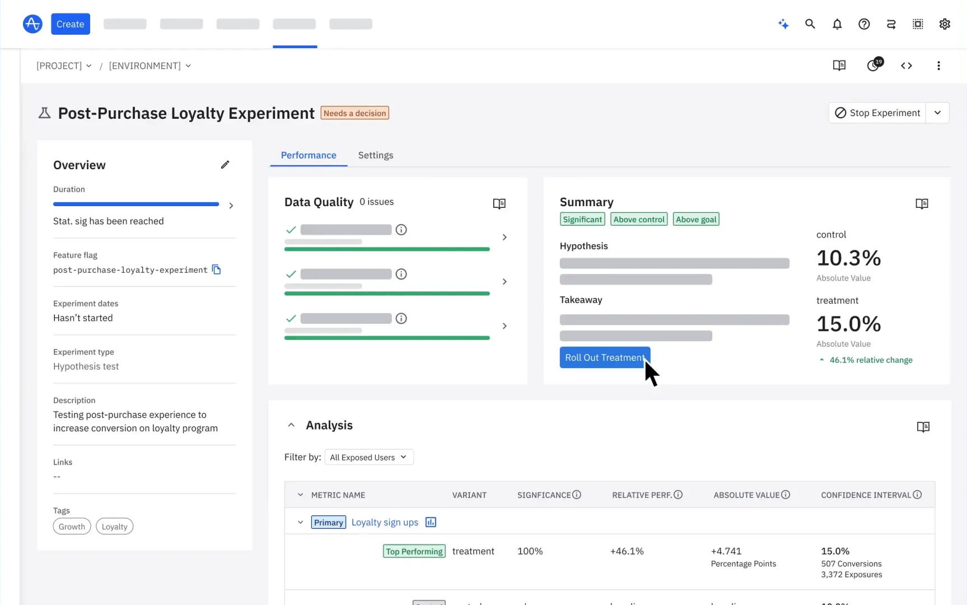This screenshot has height=605, width=967.
Task: Edit Overview with the pencil icon
Action: [x=225, y=165]
